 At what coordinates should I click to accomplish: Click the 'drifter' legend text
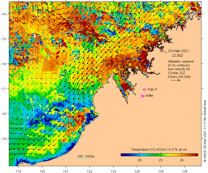click(x=149, y=96)
